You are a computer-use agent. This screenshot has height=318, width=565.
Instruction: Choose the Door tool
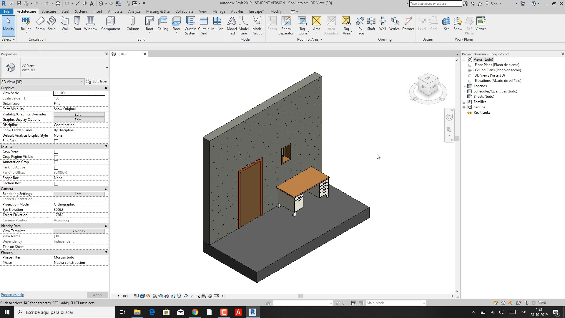tap(77, 24)
